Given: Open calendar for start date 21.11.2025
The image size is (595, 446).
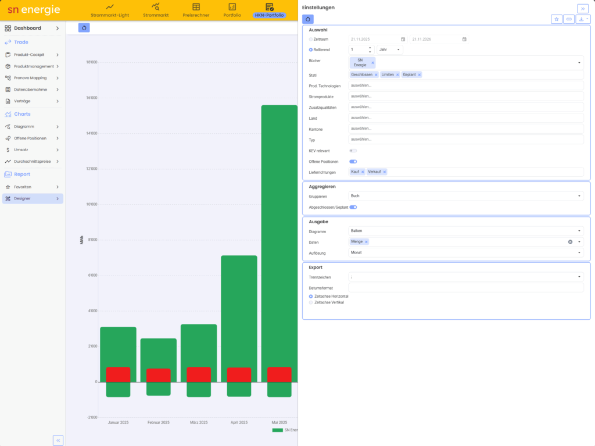Looking at the screenshot, I should 403,39.
